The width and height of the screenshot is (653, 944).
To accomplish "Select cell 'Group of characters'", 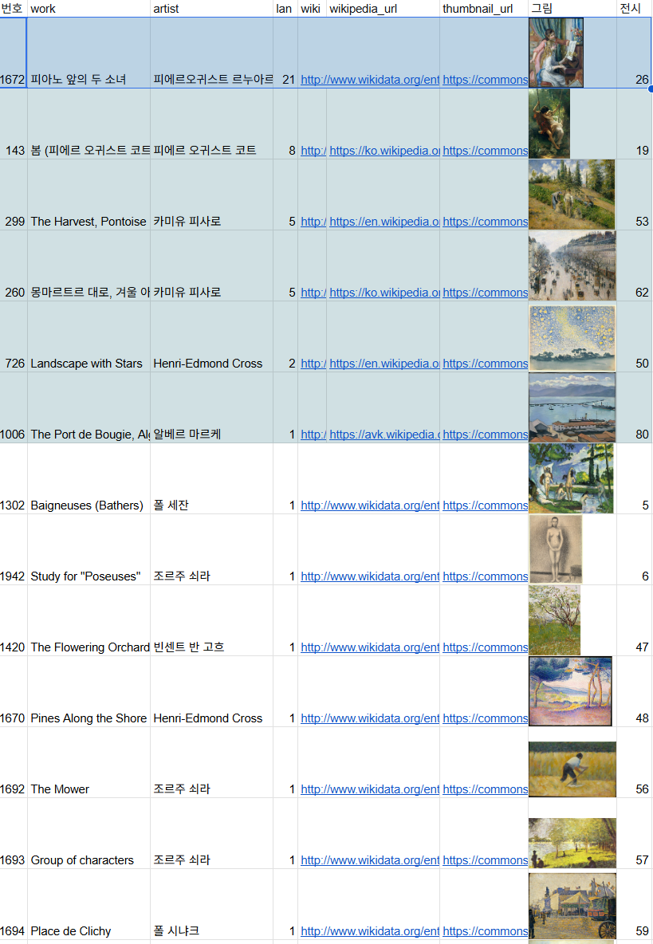I will coord(89,835).
